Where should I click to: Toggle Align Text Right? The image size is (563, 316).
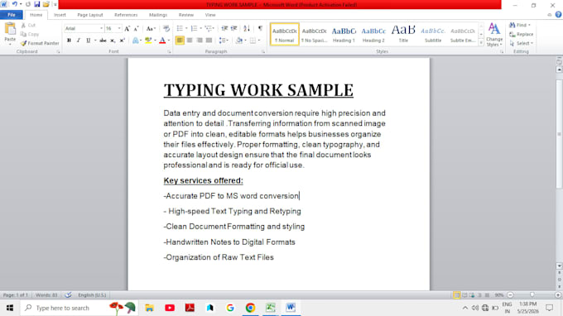[200, 41]
